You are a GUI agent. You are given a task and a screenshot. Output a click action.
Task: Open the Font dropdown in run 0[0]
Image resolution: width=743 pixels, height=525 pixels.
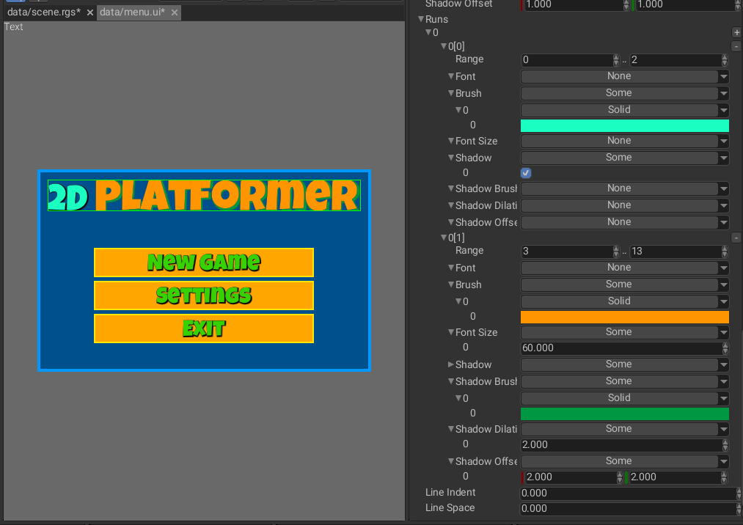[624, 76]
